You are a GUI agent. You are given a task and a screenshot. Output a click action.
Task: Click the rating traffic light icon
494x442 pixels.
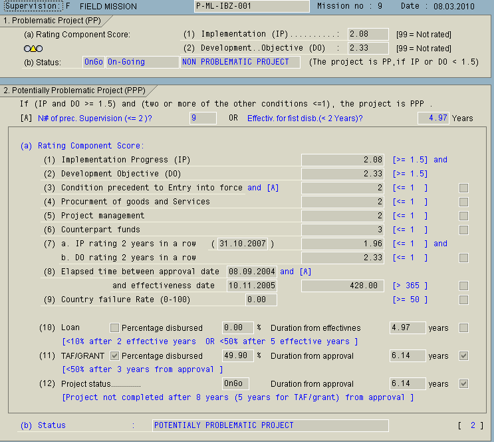33,49
